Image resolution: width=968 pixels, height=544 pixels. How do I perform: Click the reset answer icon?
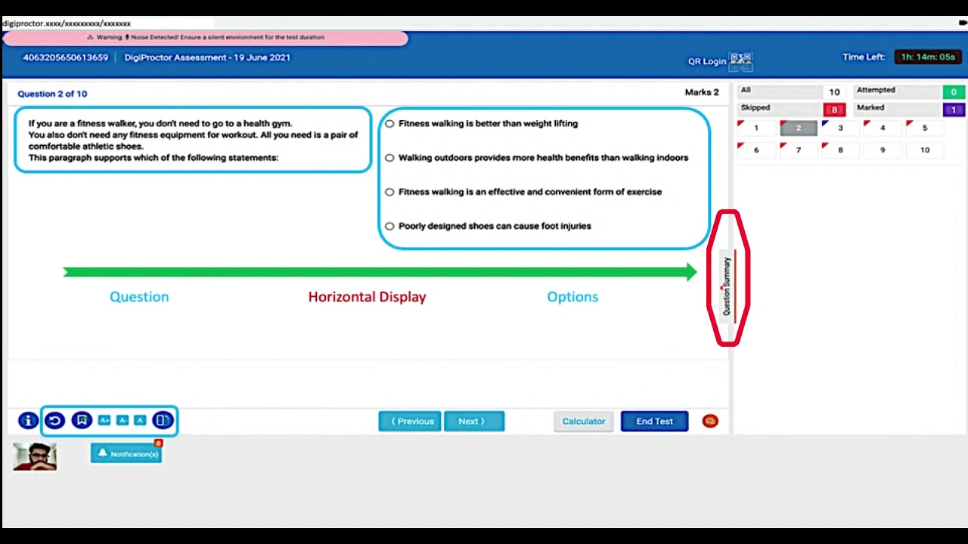(x=54, y=421)
